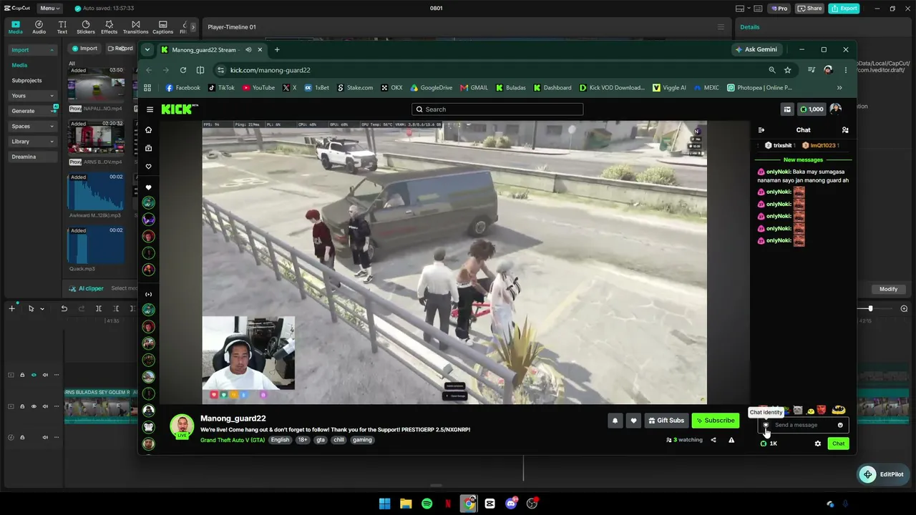Follow the channel with the heart button
This screenshot has width=916, height=515.
pyautogui.click(x=633, y=421)
